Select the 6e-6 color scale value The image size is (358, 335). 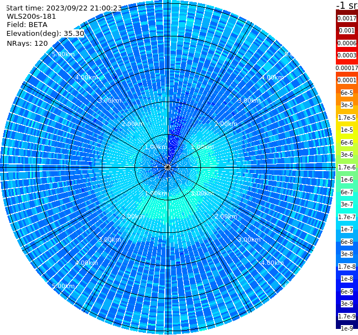(347, 142)
